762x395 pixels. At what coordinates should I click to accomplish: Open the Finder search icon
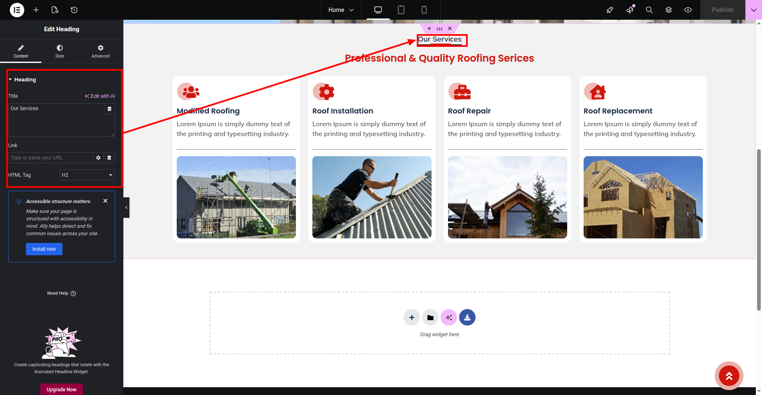click(x=649, y=10)
